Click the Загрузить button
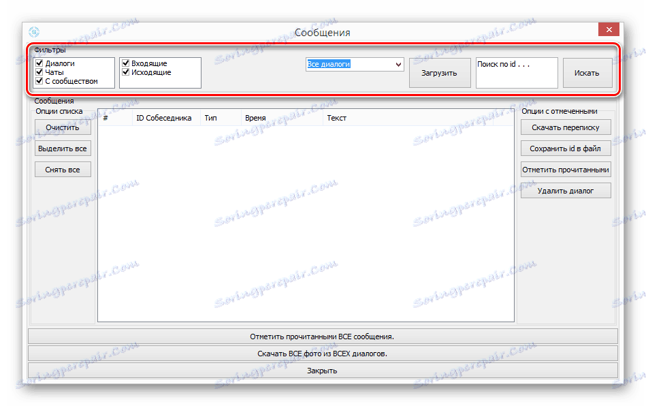 click(x=440, y=73)
